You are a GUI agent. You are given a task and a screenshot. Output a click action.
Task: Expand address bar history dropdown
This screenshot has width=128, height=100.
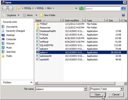[x=76, y=8]
